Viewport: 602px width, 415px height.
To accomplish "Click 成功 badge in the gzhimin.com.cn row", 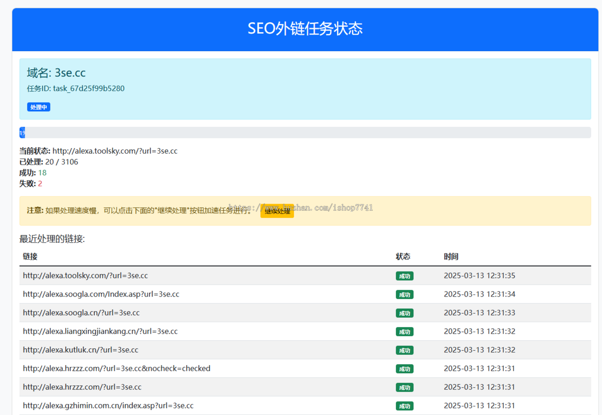I will [404, 406].
